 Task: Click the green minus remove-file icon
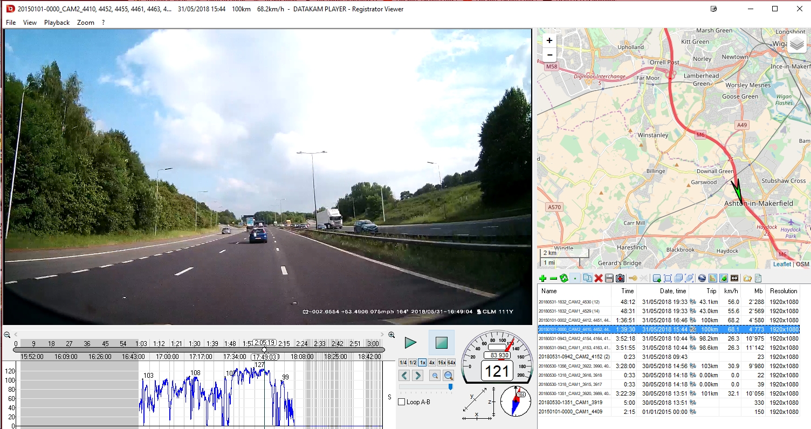[x=553, y=278]
